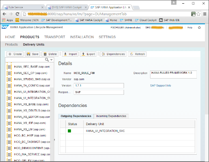Click the Status column header

point(75,124)
